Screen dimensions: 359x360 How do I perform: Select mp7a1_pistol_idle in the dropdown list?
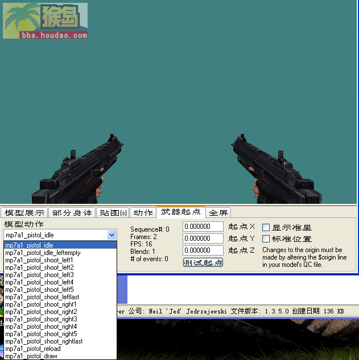point(60,245)
